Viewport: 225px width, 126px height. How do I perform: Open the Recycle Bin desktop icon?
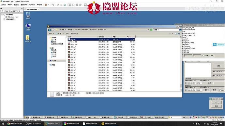(28, 16)
